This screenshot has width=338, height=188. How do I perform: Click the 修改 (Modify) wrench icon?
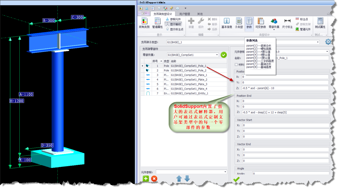click(201, 23)
